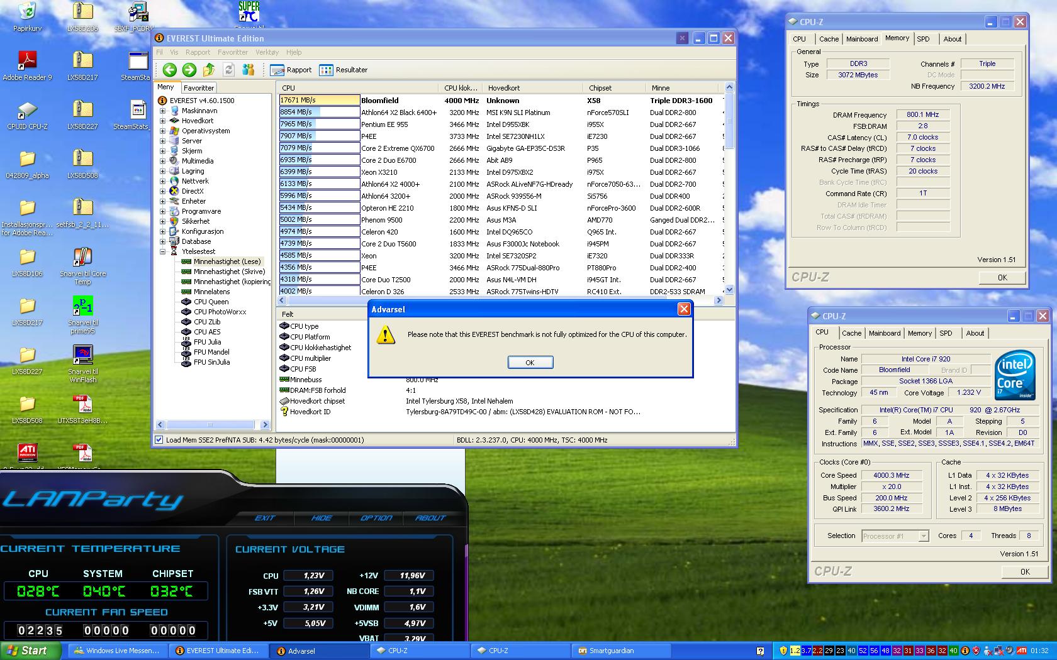Collapse the Ytelsestest tree node

pyautogui.click(x=162, y=251)
